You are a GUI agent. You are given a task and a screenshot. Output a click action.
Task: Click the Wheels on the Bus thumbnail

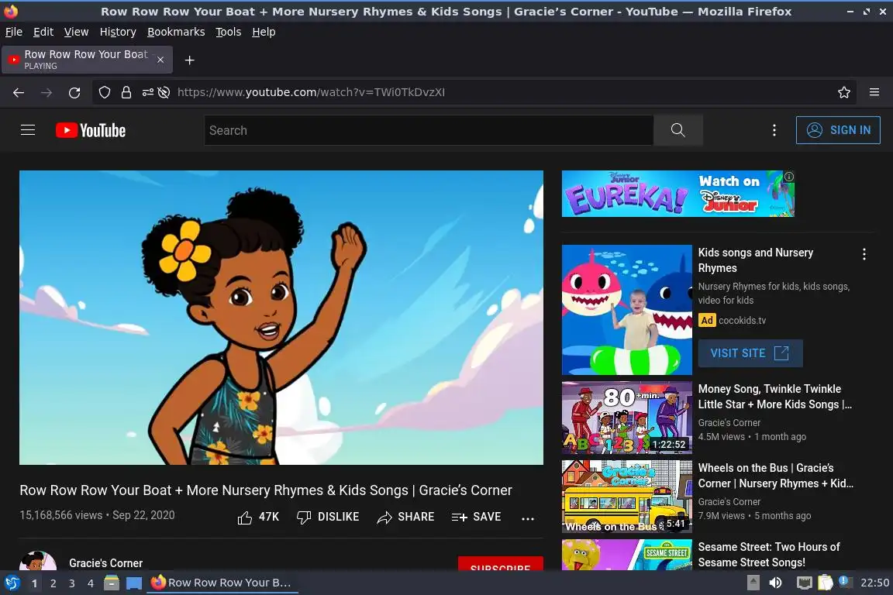click(627, 496)
